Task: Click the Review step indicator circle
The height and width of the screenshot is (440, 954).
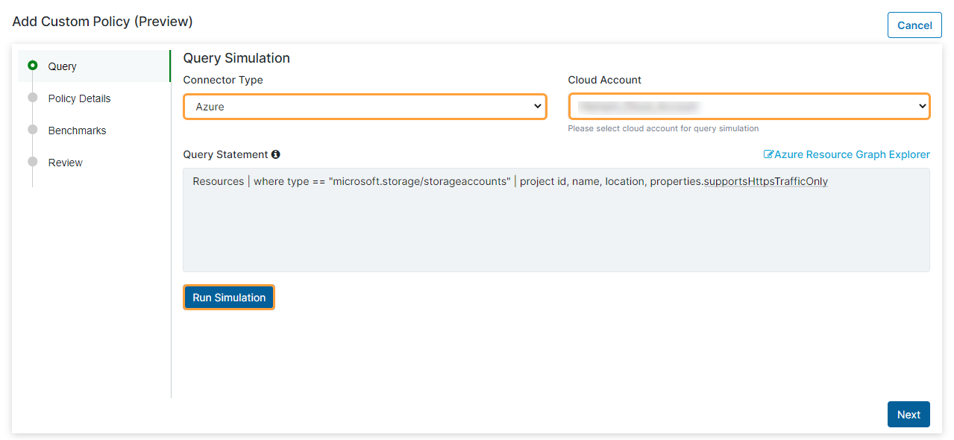Action: [31, 162]
